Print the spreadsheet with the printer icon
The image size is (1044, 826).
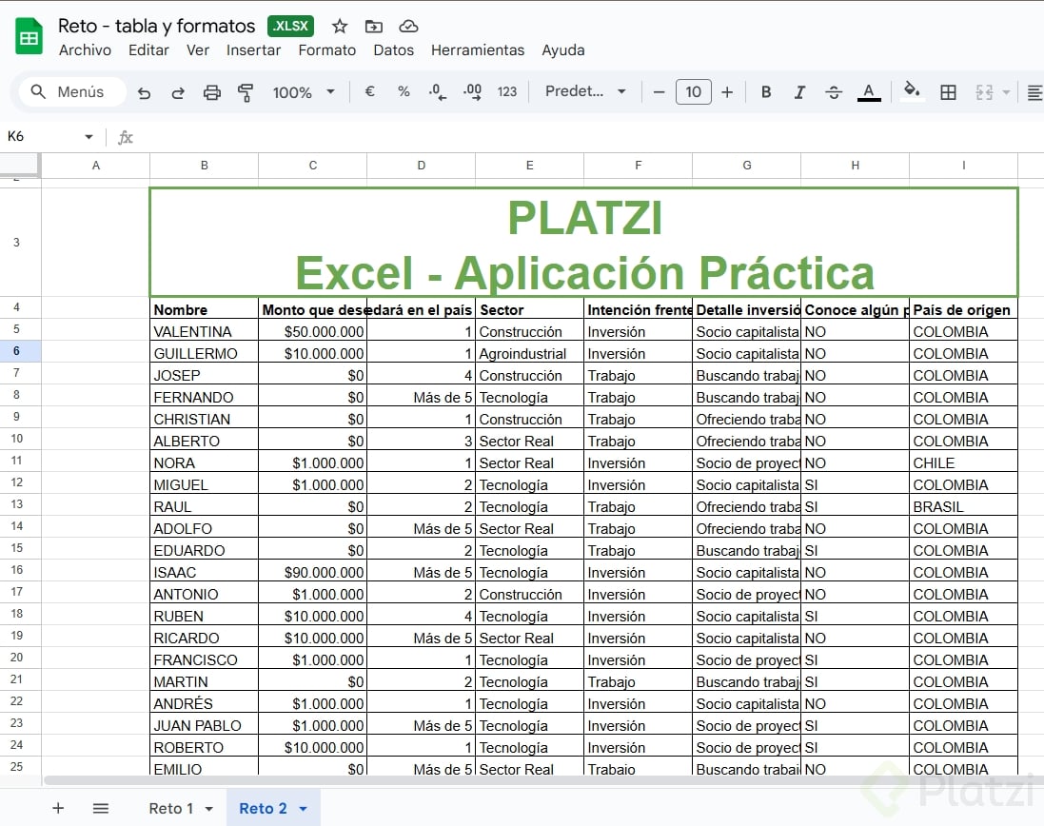click(211, 92)
